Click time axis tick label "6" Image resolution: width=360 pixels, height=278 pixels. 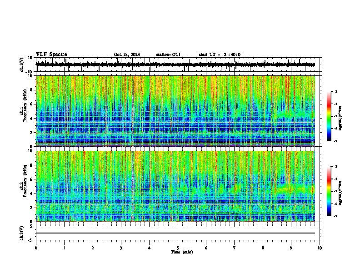[x=206, y=248]
